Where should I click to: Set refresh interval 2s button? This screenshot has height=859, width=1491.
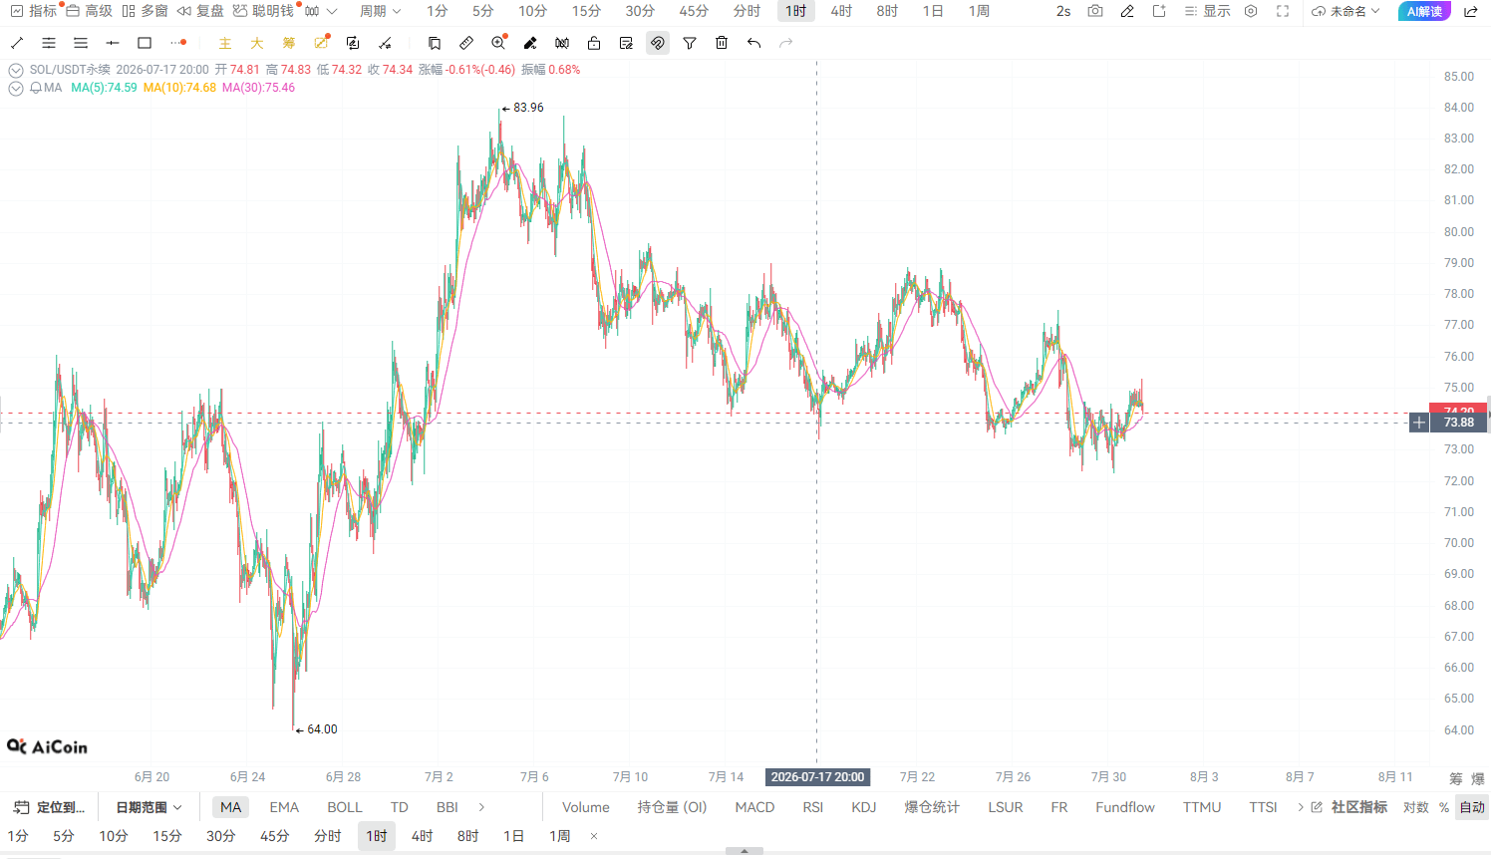coord(1063,11)
